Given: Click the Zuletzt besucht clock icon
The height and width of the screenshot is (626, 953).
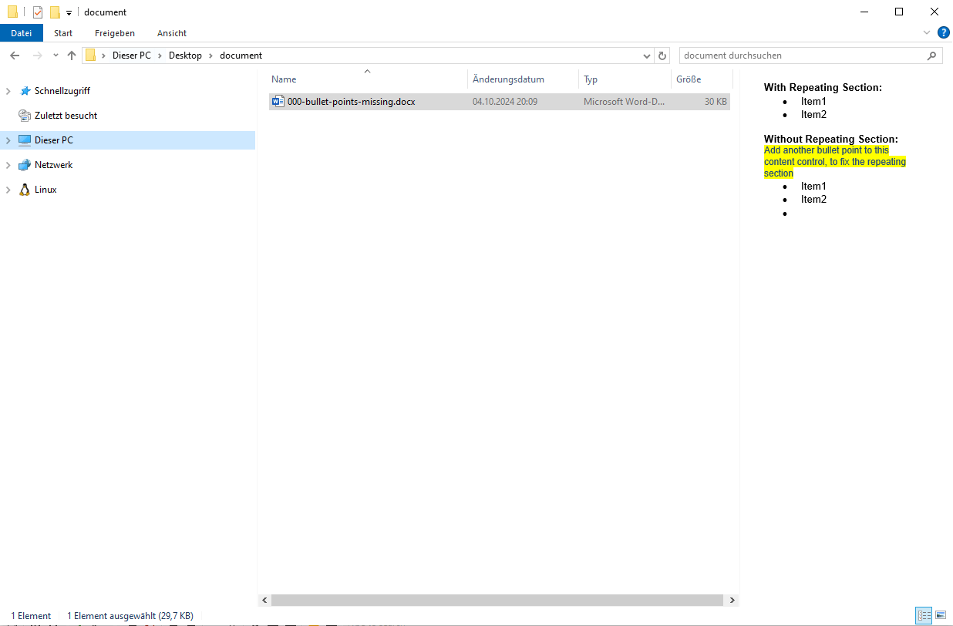Looking at the screenshot, I should pyautogui.click(x=25, y=116).
